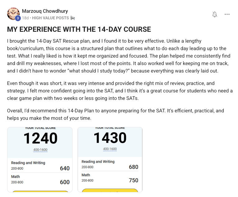This screenshot has width=238, height=197.
Task: Open Marzouq Chowdhury's profile via name
Action: [x=45, y=11]
